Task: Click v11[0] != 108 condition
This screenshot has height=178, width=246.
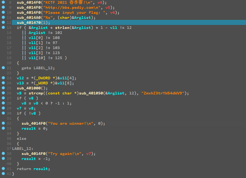Action: tap(44, 38)
